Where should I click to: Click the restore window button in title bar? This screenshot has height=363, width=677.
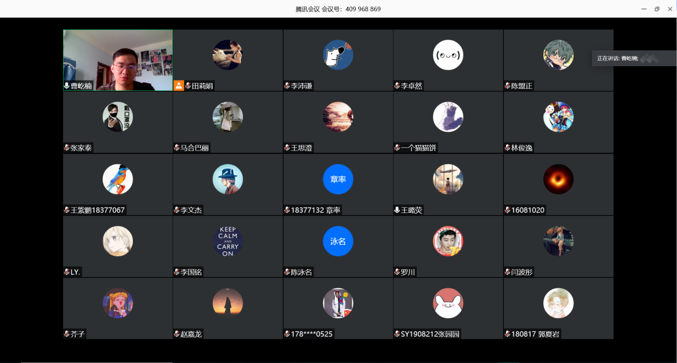coord(657,9)
